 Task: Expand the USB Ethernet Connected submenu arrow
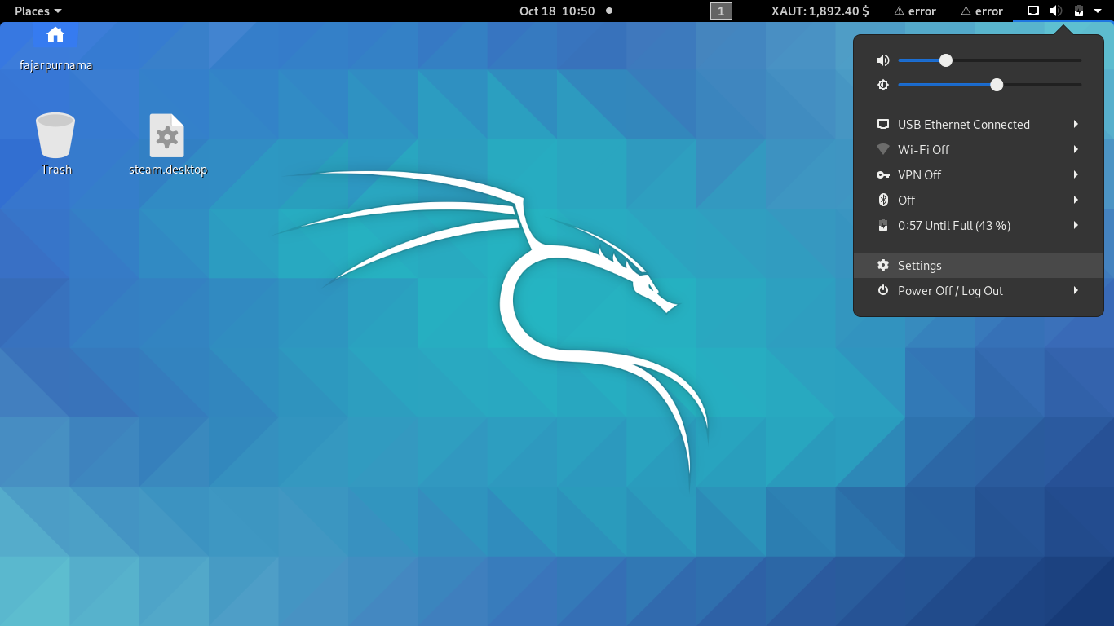pos(1076,124)
